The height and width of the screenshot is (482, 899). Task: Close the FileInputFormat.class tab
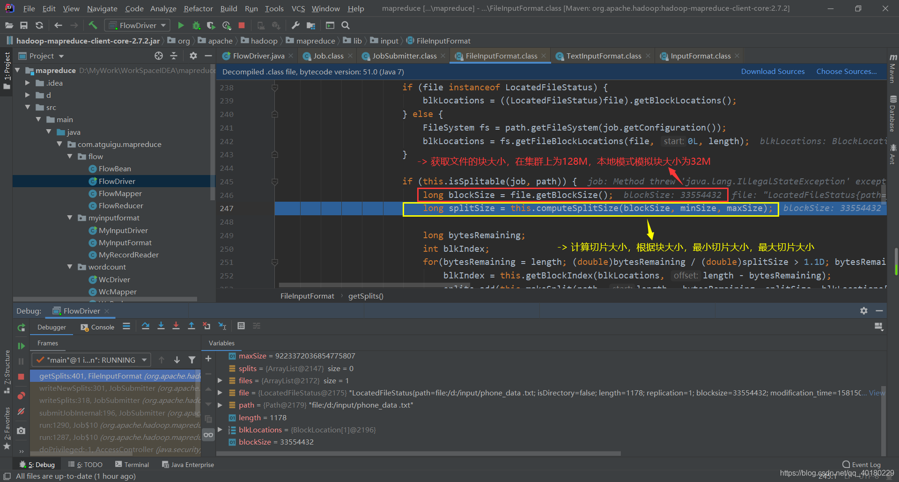pyautogui.click(x=544, y=56)
